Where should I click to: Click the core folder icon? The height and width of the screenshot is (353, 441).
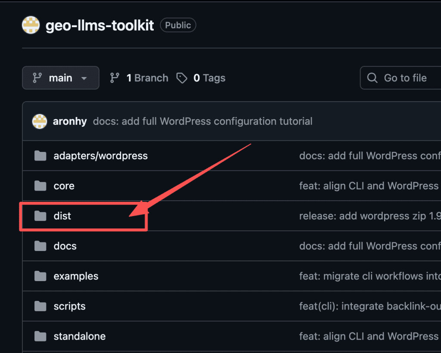point(40,186)
